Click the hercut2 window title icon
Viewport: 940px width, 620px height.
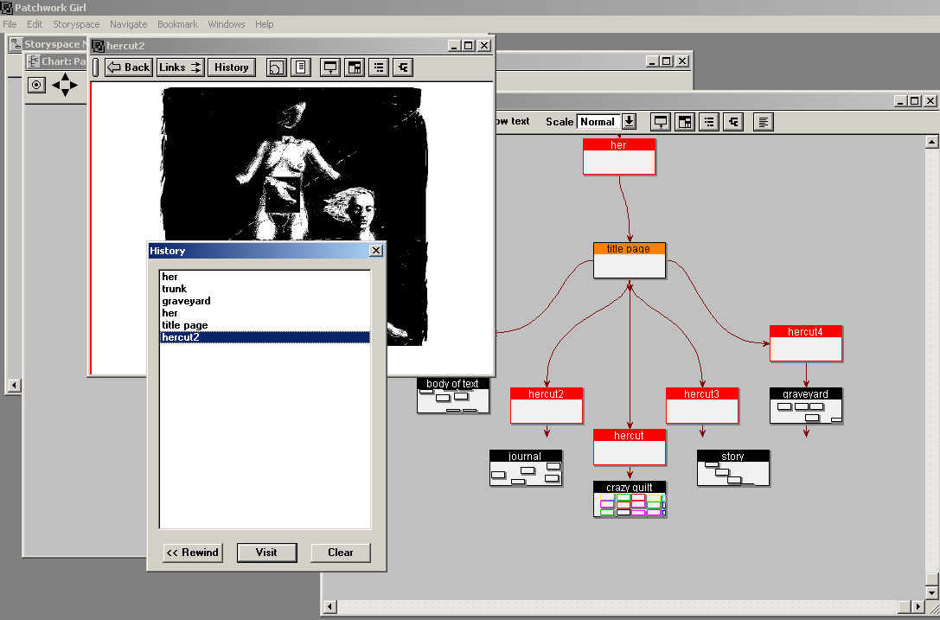98,46
